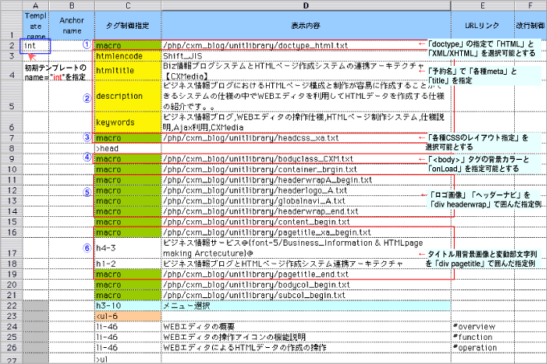Select column A header
Image resolution: width=547 pixels, height=364 pixels.
[x=35, y=6]
